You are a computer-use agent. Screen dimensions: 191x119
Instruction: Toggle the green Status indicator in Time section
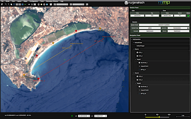tap(188, 16)
